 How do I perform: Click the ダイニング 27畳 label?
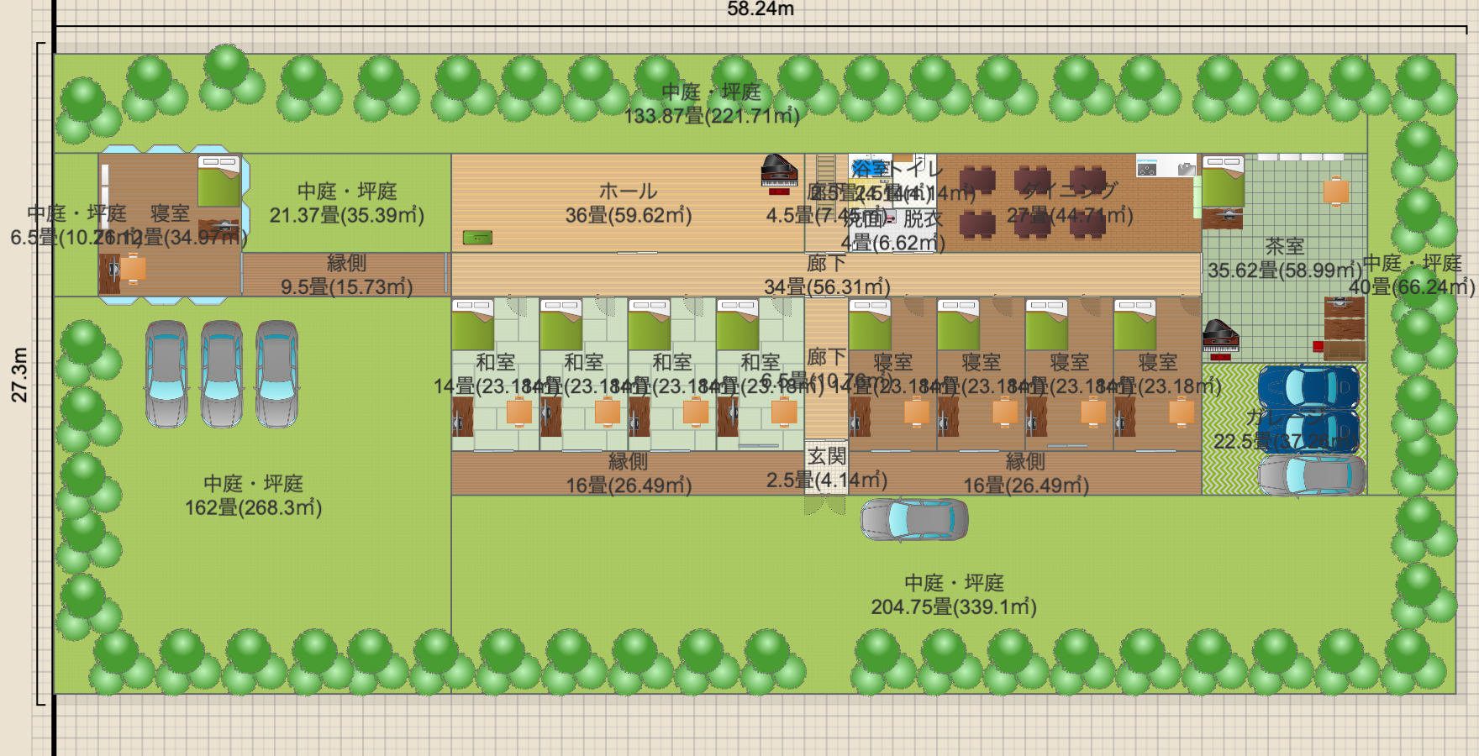click(1070, 203)
